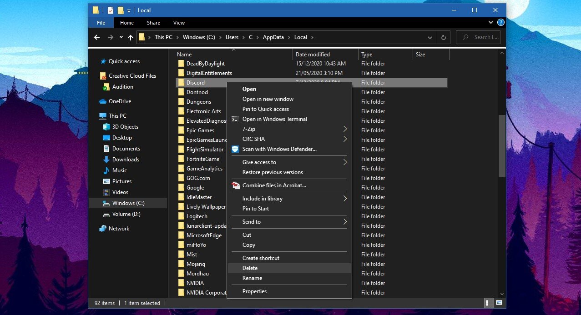Viewport: 581px width, 315px height.
Task: Click AppData in the breadcrumb path
Action: click(273, 37)
